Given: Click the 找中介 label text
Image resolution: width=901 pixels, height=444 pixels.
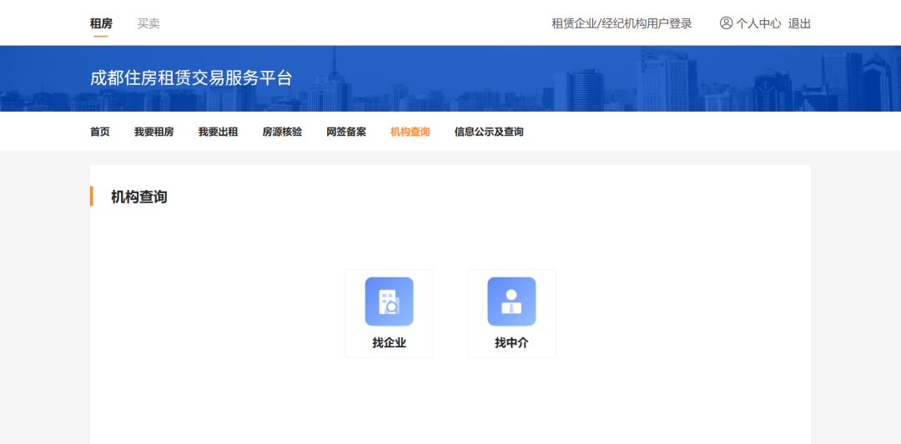Looking at the screenshot, I should coord(511,343).
